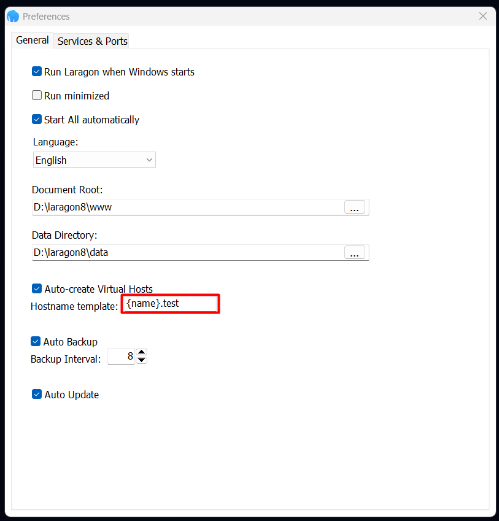Click the Laragon logo in the title bar
499x521 pixels.
click(x=12, y=16)
